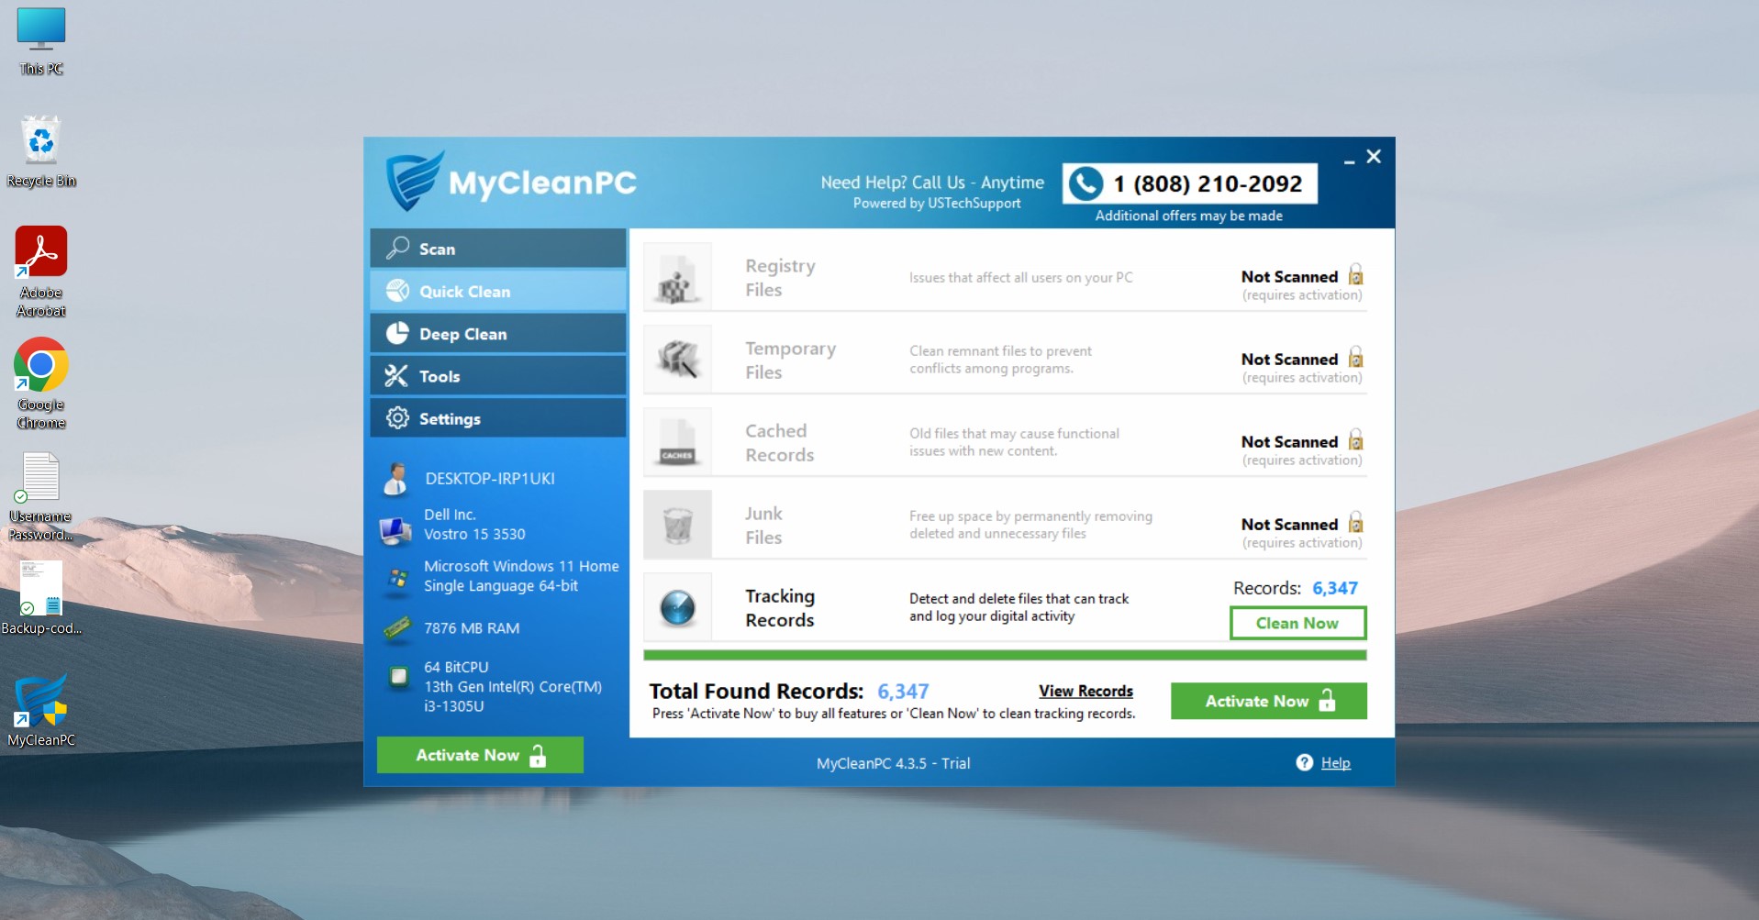Click the user icon beside DESKTOP-IRP1UKI
Viewport: 1759px width, 920px height.
click(x=395, y=478)
